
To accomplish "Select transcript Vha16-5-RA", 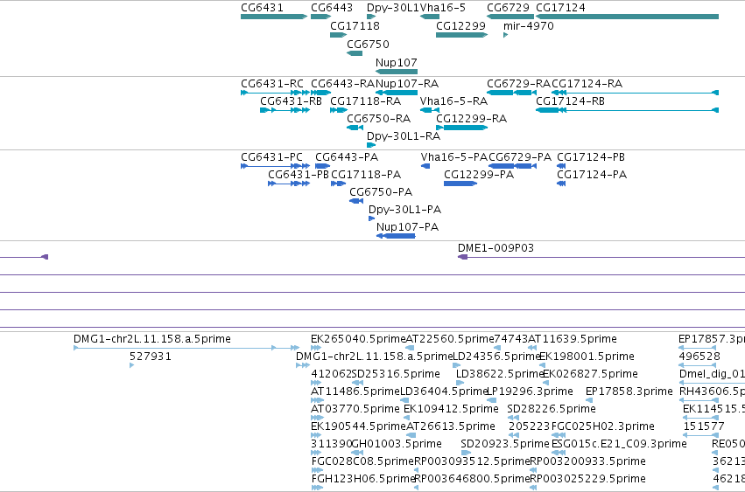I will (430, 110).
